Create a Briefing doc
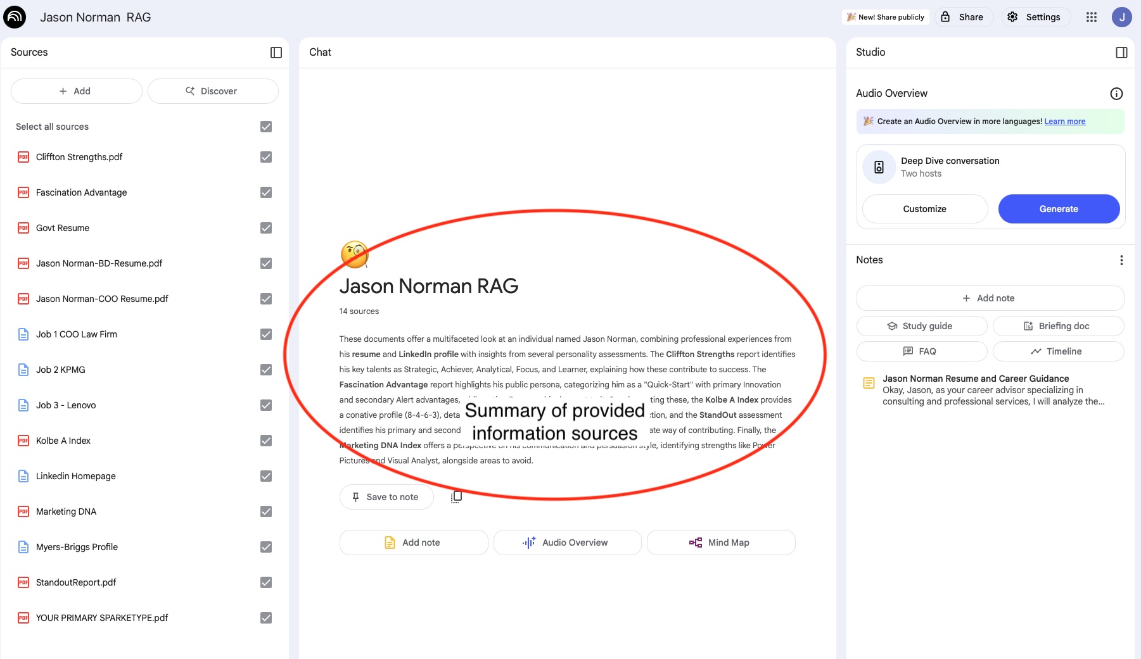 coord(1058,326)
